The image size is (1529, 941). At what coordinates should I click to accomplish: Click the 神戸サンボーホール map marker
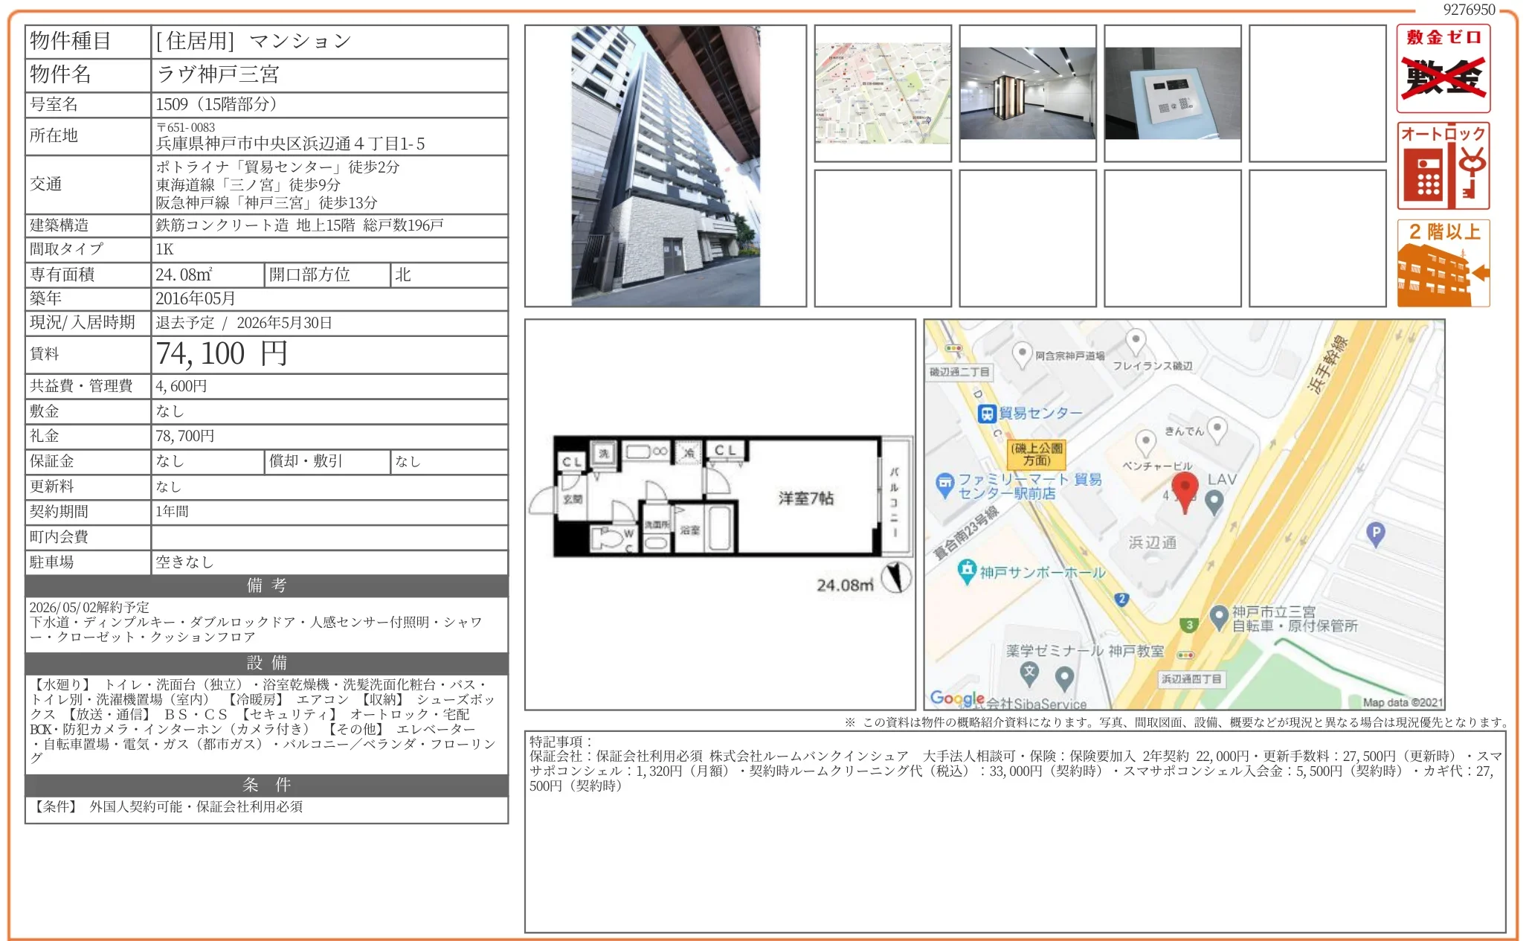pyautogui.click(x=966, y=571)
